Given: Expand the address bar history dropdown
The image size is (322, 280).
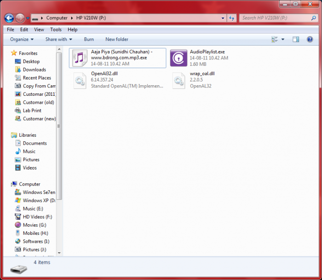Looking at the screenshot, I should 223,18.
